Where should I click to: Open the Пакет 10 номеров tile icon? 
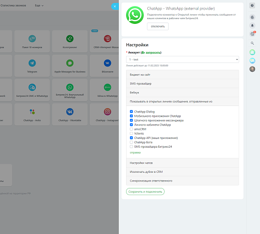(32, 39)
